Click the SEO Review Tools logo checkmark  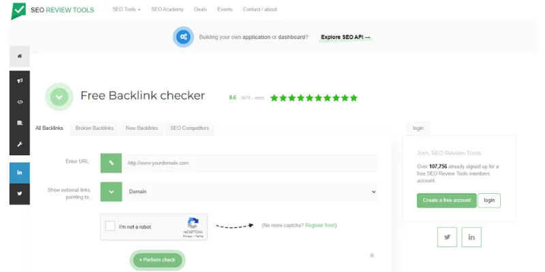tap(18, 11)
